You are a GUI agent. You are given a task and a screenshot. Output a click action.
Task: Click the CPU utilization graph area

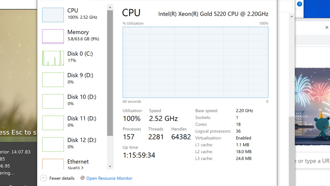(x=195, y=62)
